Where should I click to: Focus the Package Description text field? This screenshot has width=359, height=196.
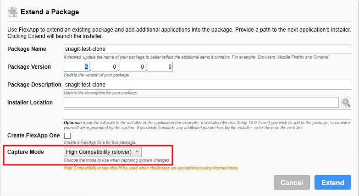click(207, 85)
